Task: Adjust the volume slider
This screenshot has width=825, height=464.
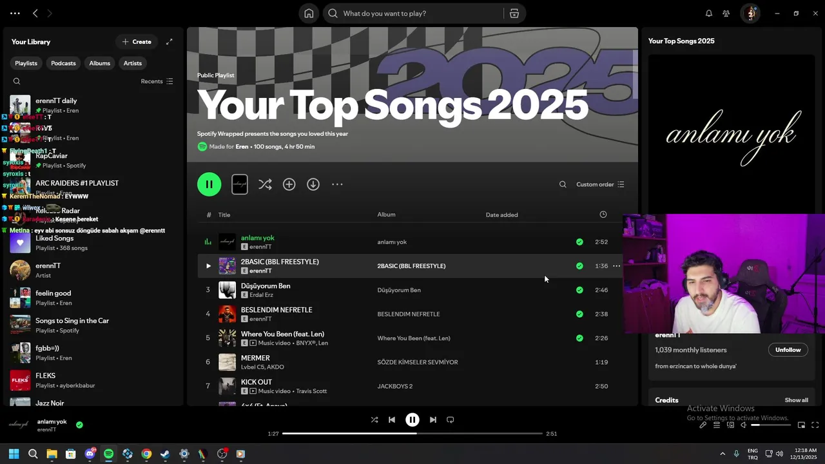Action: pos(771,425)
